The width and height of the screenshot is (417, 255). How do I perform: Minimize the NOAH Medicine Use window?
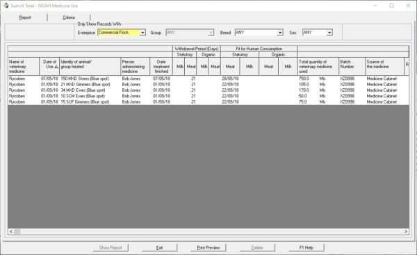375,6
